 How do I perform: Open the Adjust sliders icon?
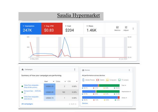click(x=126, y=27)
